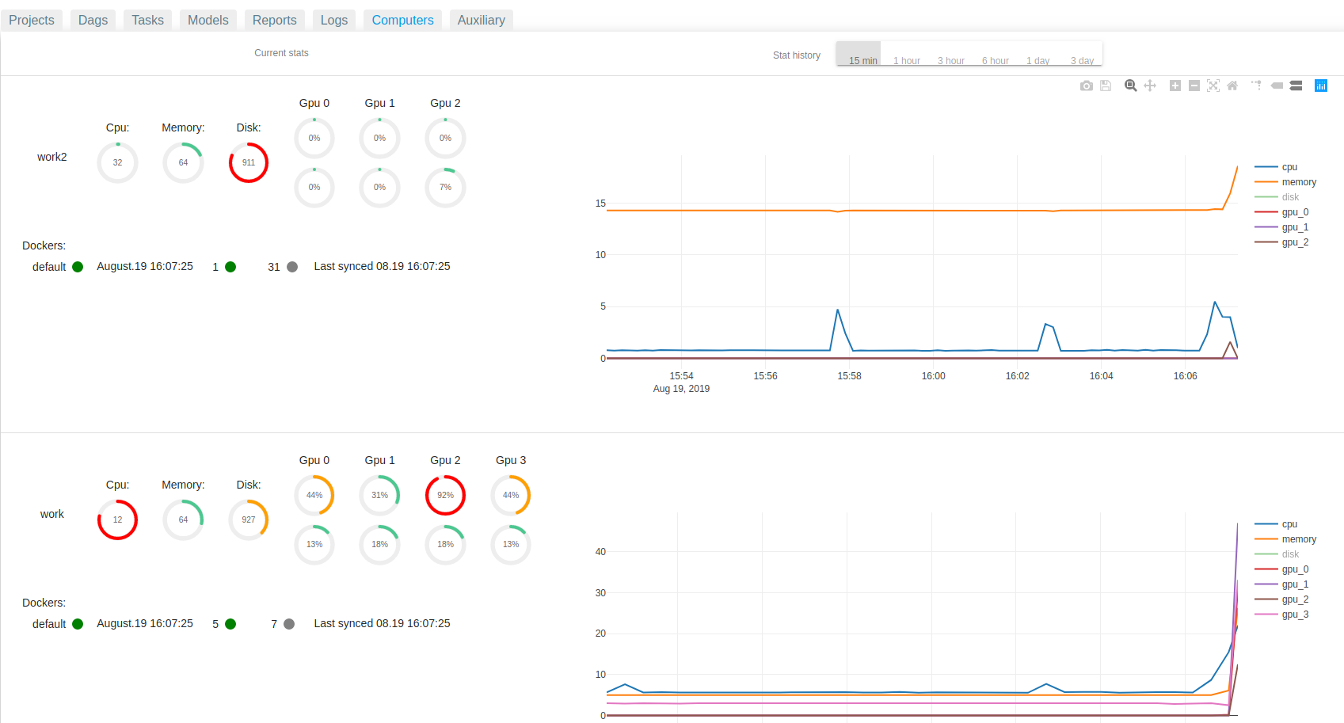Click work2 Last synced 08.19 16:07:25 text

click(382, 266)
